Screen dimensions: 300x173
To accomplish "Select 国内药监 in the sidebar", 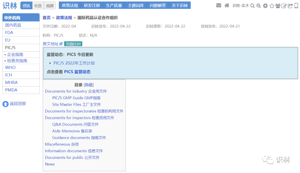I will [x=21, y=25].
